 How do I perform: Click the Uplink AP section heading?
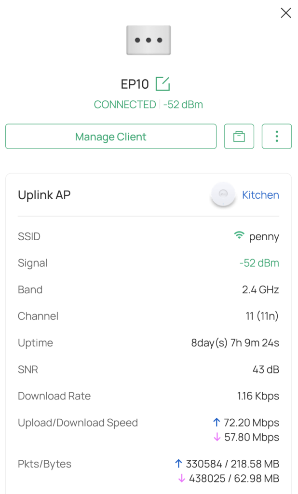[x=44, y=195]
